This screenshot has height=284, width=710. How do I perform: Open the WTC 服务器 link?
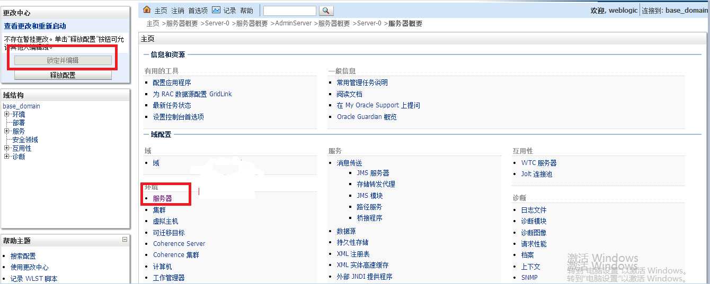(539, 163)
